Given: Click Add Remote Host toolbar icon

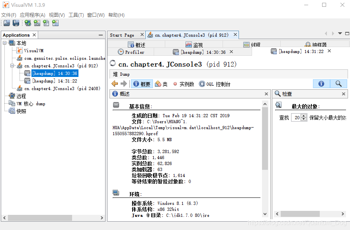Looking at the screenshot, I should [28, 23].
